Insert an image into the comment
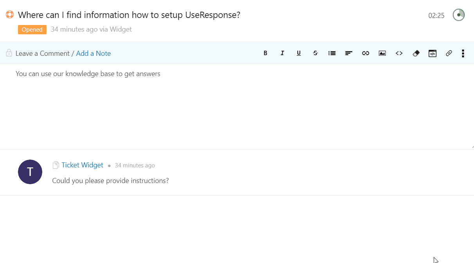 (x=382, y=53)
